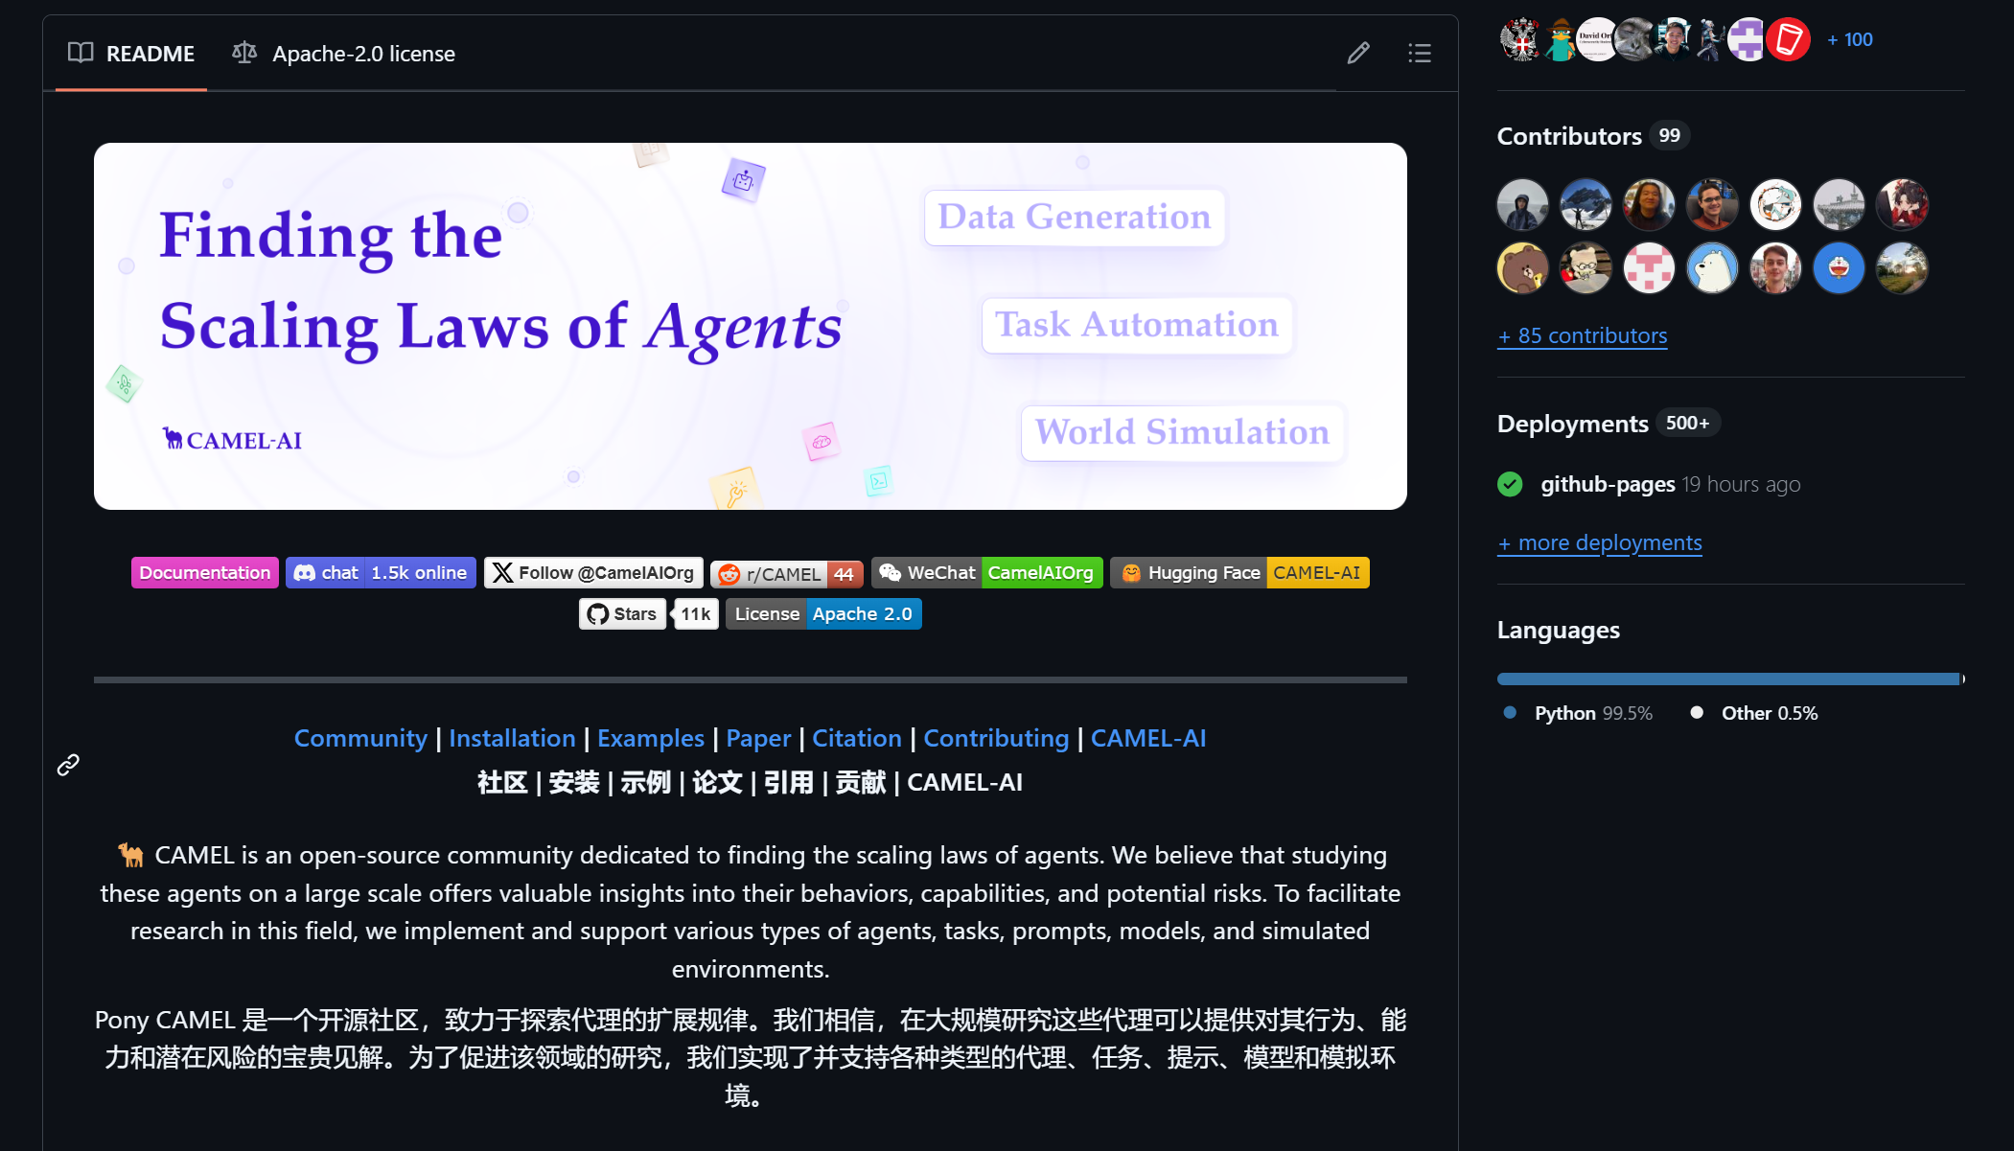Switch to the Apache-2.0 license tab
2014x1151 pixels.
[x=344, y=54]
